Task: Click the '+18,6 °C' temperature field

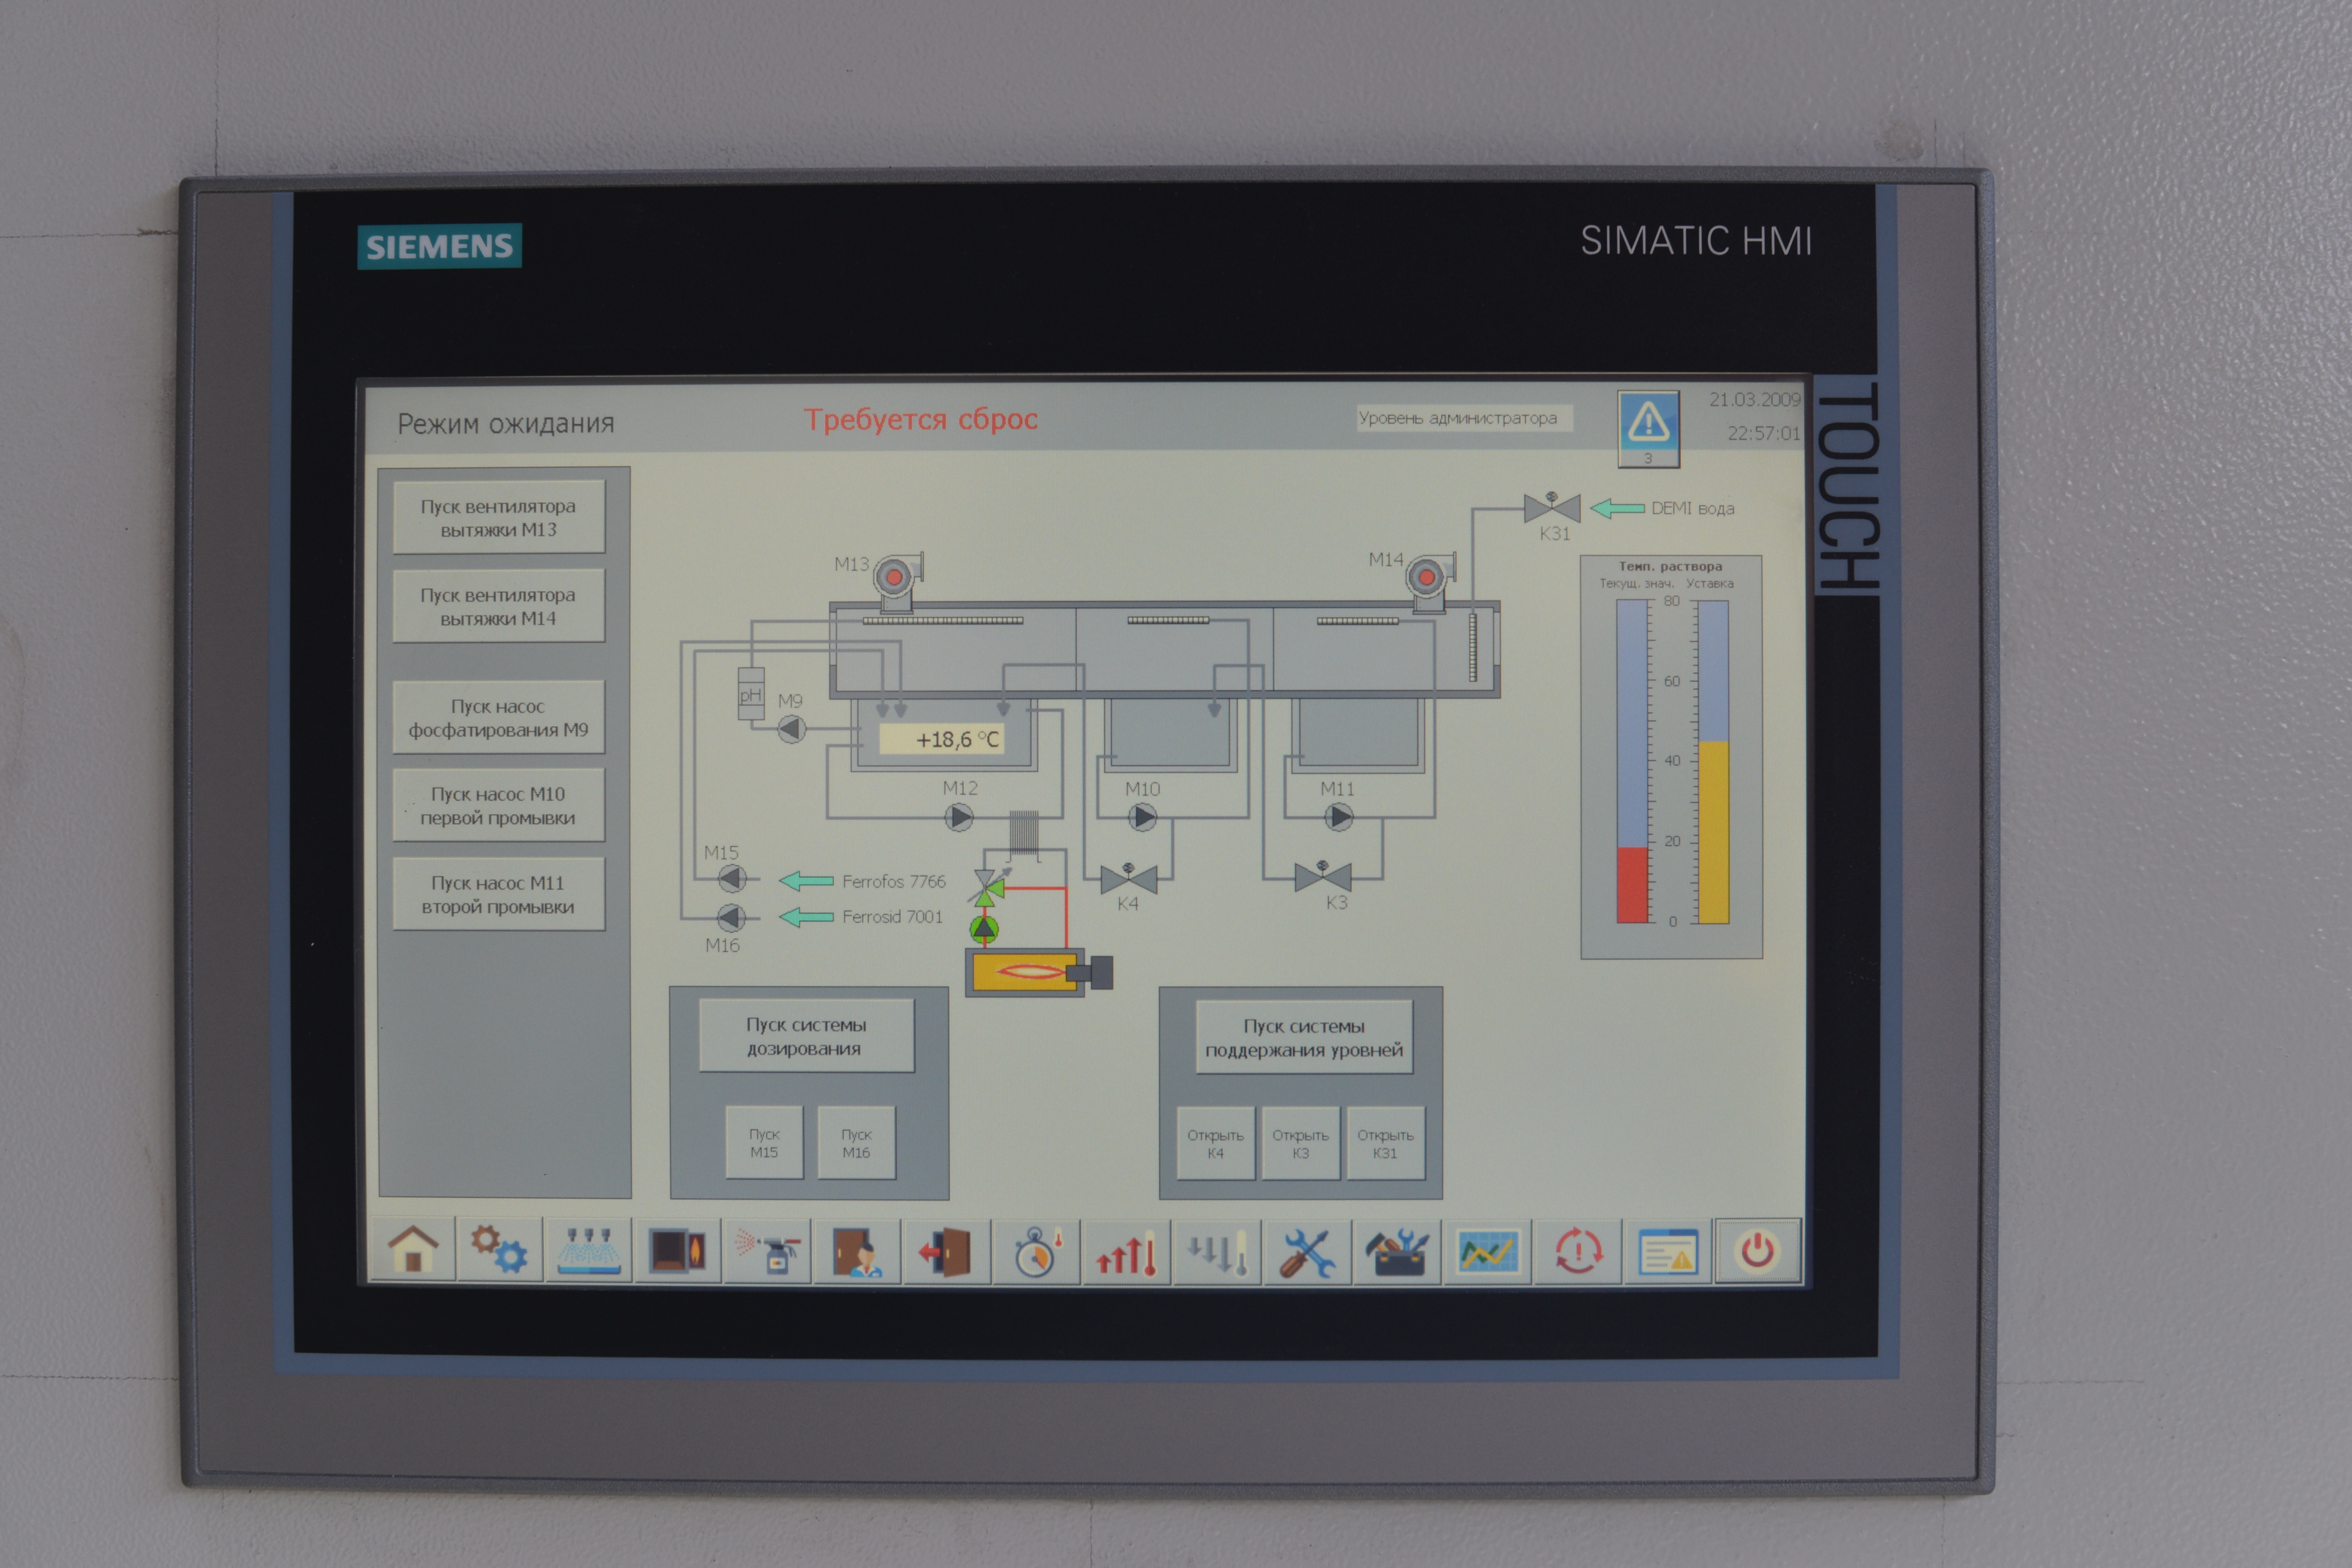Action: tap(941, 740)
